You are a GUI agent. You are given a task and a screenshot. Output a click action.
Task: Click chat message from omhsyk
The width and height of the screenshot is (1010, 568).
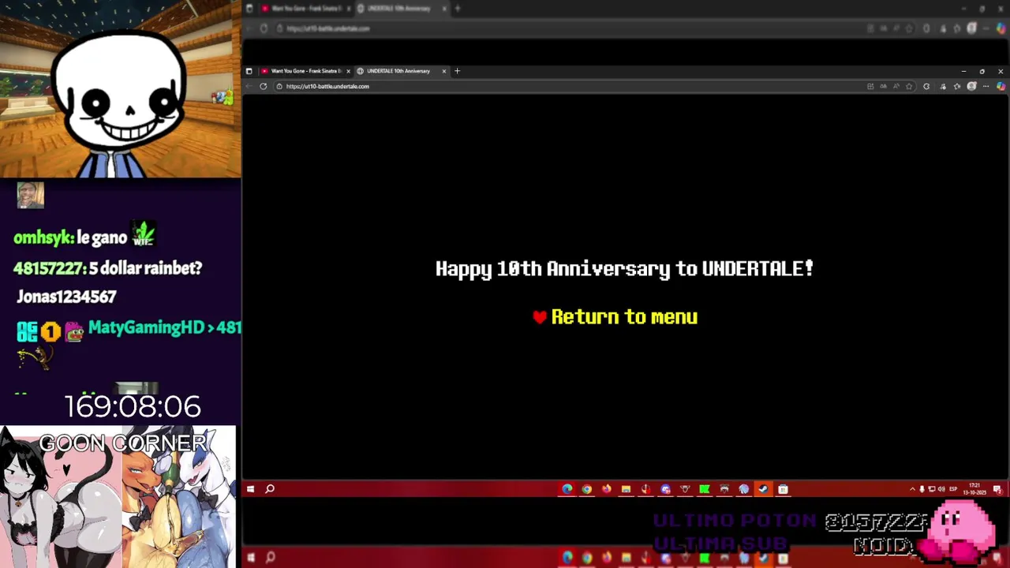[84, 236]
